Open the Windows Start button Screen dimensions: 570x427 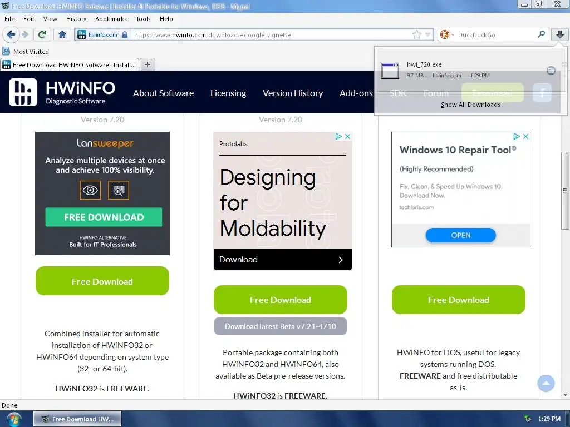(x=13, y=419)
